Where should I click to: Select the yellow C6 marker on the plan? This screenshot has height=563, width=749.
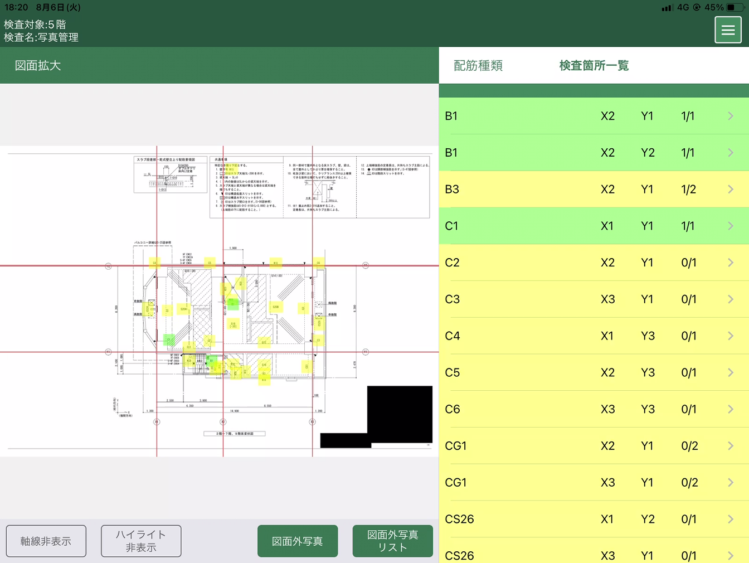[x=318, y=263]
